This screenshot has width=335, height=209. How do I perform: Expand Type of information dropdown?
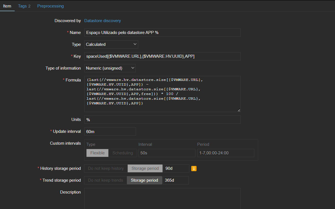click(110, 68)
